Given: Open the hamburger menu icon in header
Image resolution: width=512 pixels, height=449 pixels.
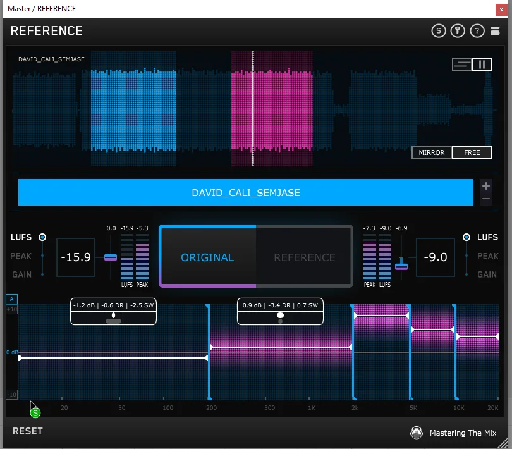Looking at the screenshot, I should point(495,31).
